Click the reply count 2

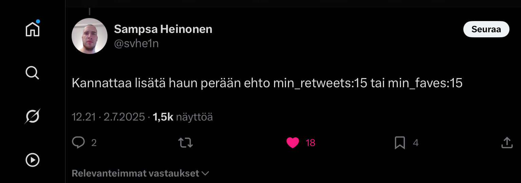tap(94, 143)
